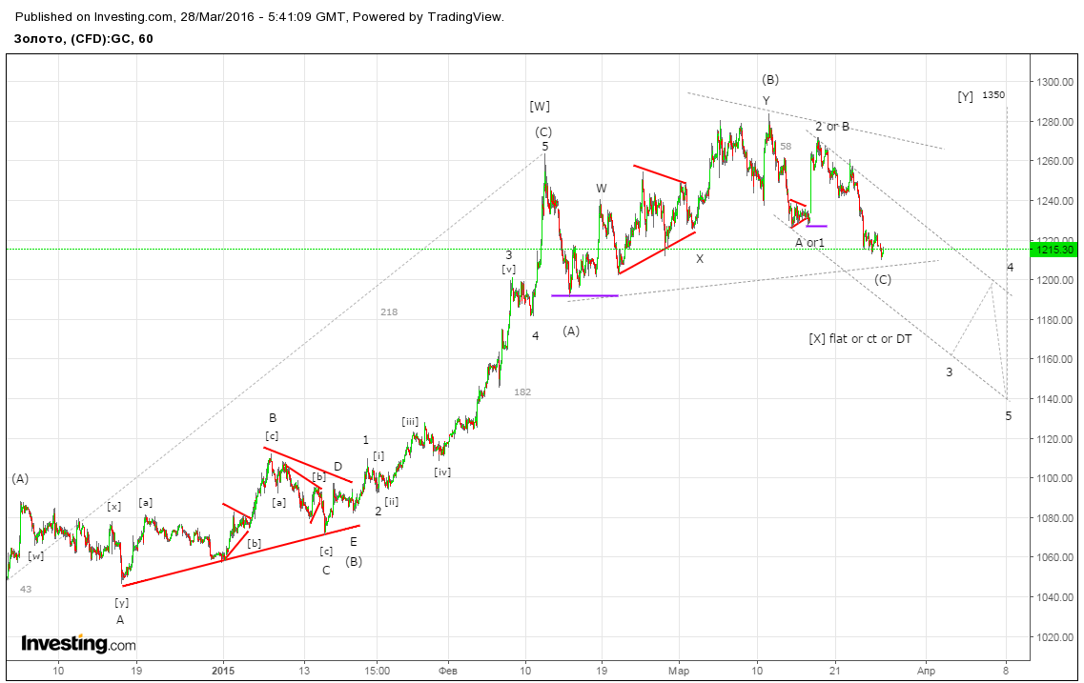Click the 'Y' wave label
Viewport: 1084px width, 683px height.
pos(766,101)
